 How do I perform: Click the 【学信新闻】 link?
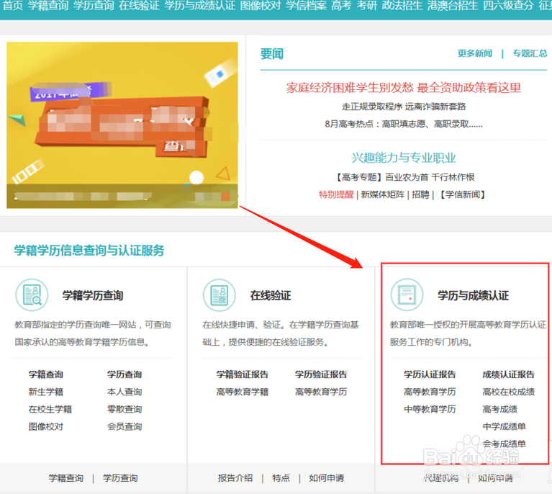[463, 194]
